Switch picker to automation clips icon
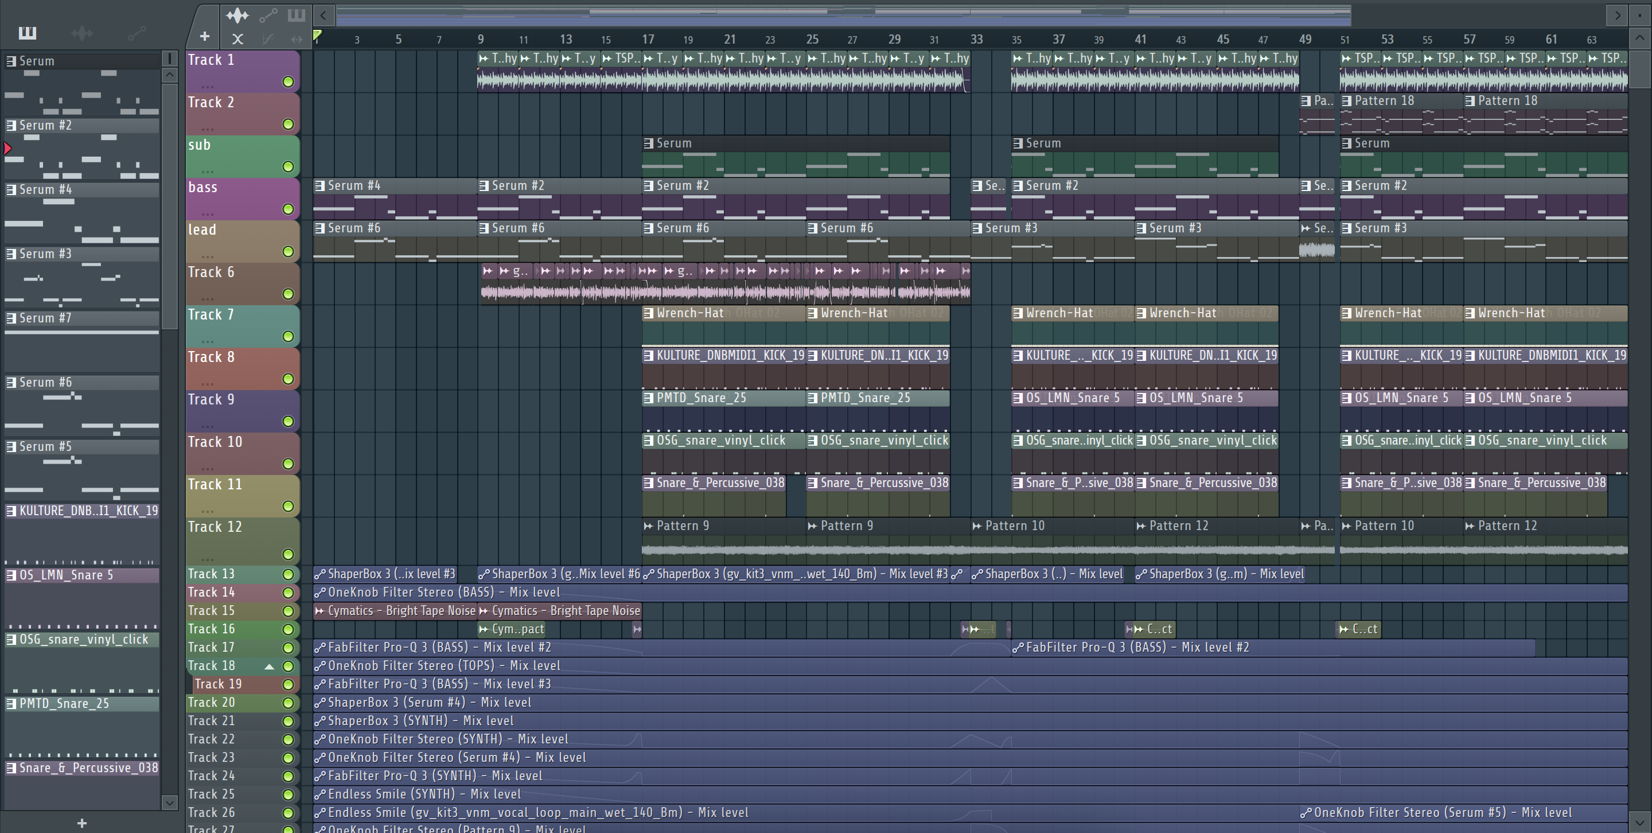The width and height of the screenshot is (1652, 833). 137,33
